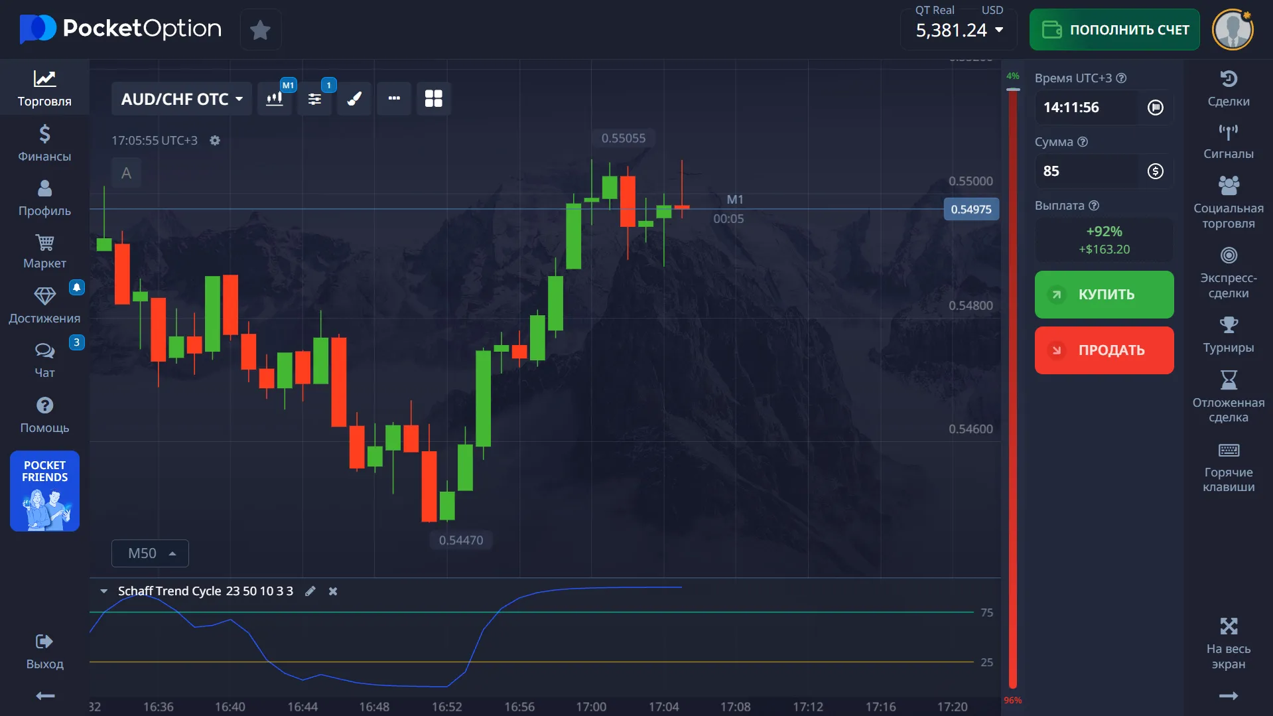Open the Экспресс-сделки panel
1273x716 pixels.
pos(1228,269)
